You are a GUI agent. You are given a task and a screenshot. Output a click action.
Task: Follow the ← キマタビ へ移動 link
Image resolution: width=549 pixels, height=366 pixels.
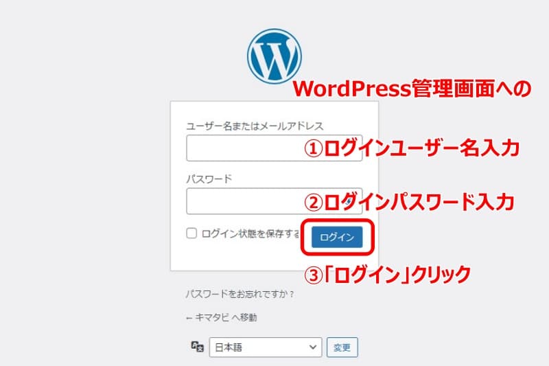pos(221,318)
